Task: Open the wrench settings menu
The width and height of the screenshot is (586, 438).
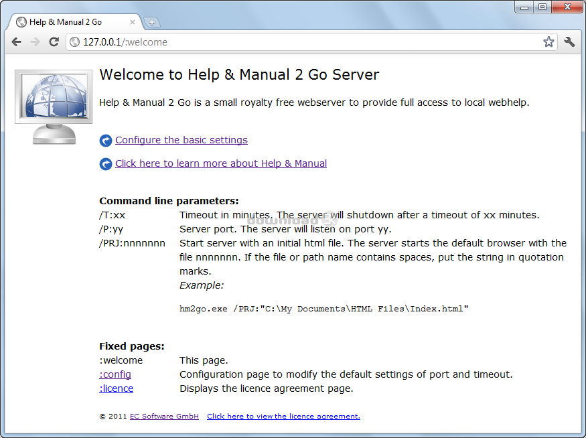Action: click(569, 42)
